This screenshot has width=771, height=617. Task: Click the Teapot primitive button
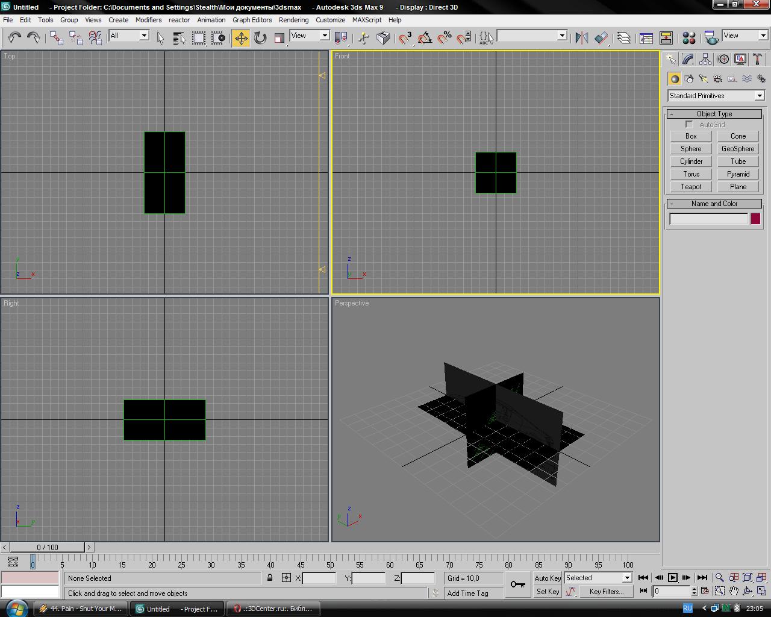691,187
